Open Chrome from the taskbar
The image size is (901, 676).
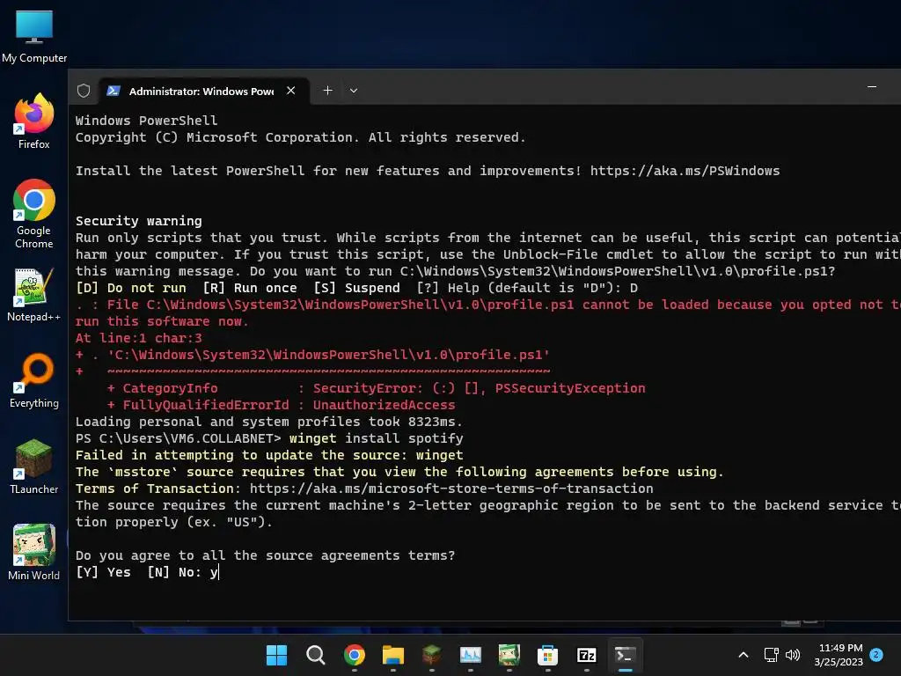(x=355, y=655)
